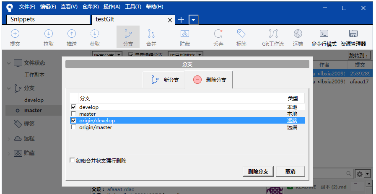376x194 pixels.
Task: Click the Fetch (获取) toolbar icon
Action: (95, 34)
